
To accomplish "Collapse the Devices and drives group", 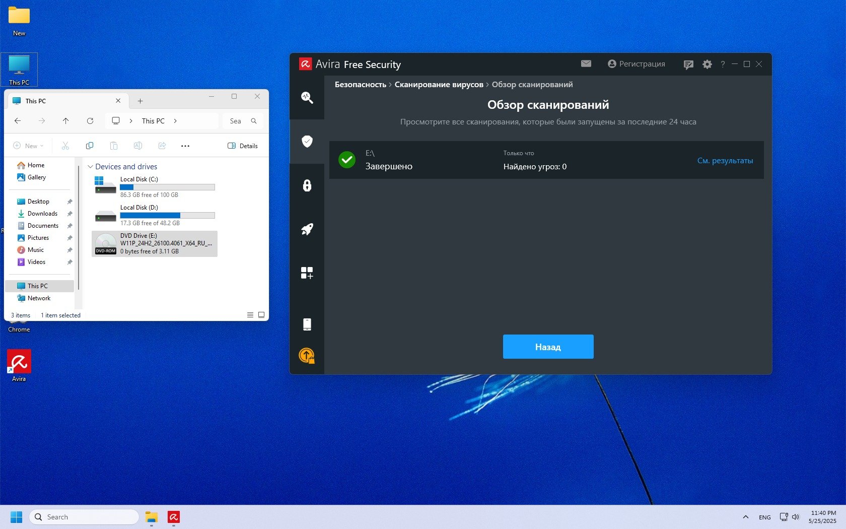I will (91, 167).
